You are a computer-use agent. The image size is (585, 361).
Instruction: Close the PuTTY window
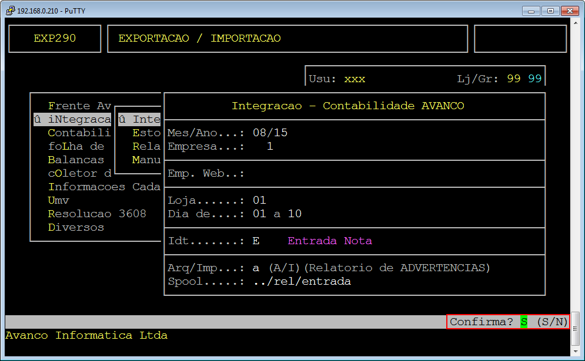tap(570, 11)
